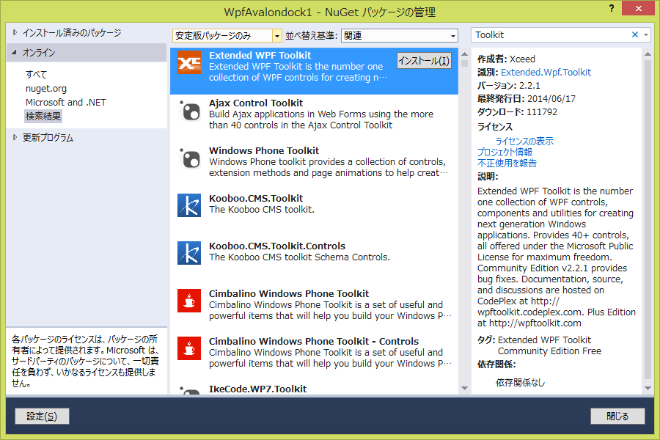Screen dimensions: 660x440
Task: Select the nuget.org source
Action: [x=46, y=89]
